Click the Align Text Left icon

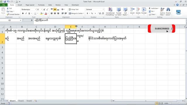pos(52,13)
